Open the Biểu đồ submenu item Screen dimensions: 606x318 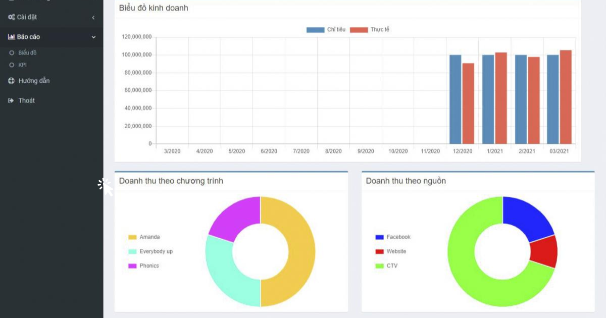click(27, 52)
